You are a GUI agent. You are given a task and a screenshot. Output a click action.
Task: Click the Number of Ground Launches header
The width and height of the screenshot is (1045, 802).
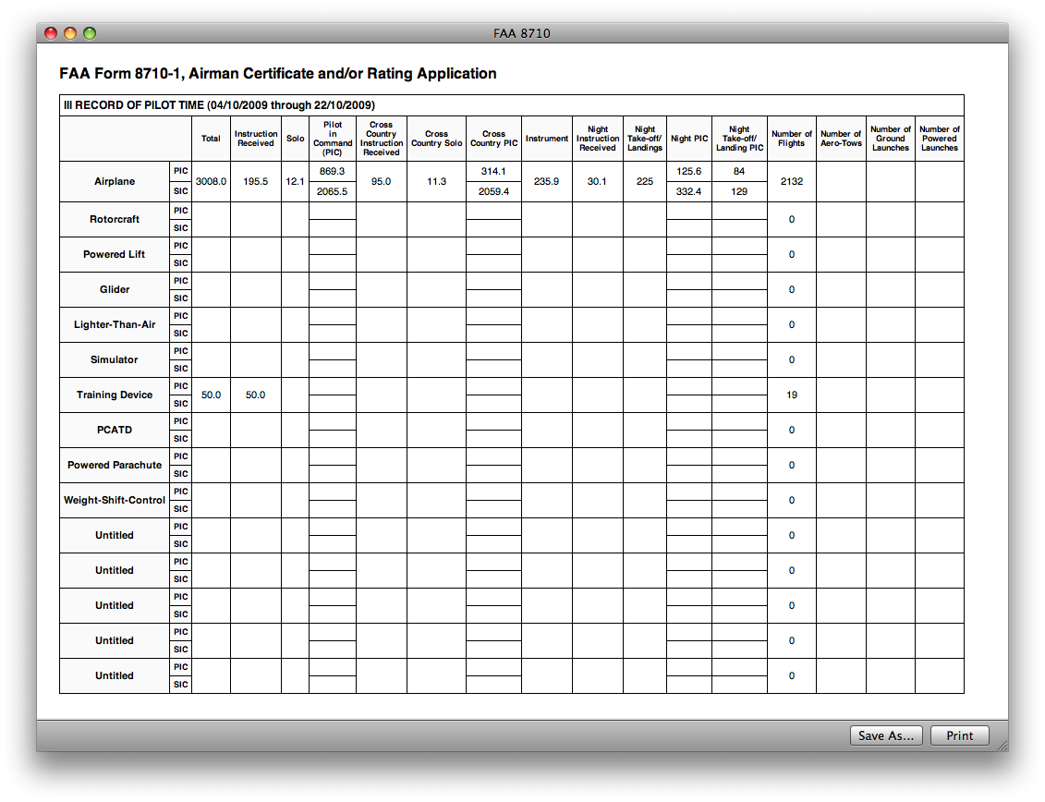coord(891,139)
